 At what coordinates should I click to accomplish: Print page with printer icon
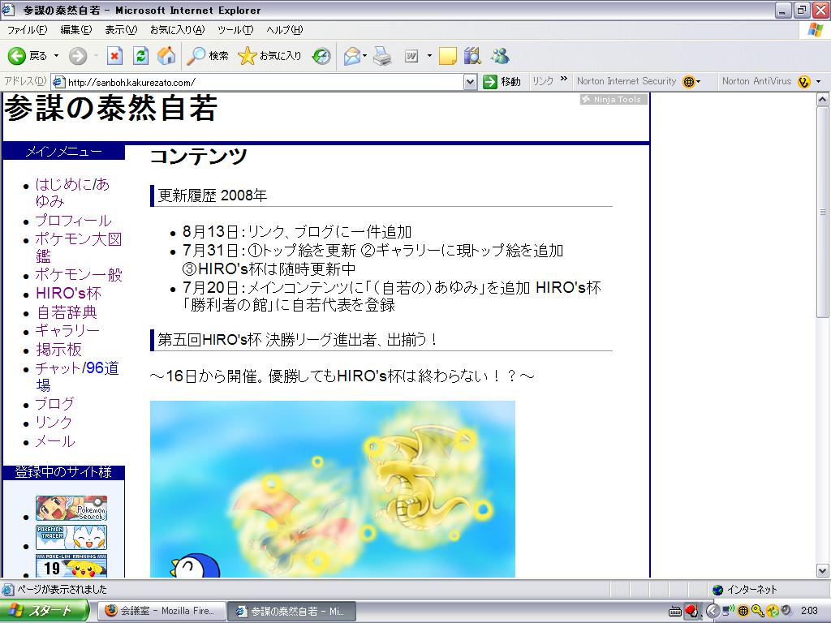pos(382,56)
